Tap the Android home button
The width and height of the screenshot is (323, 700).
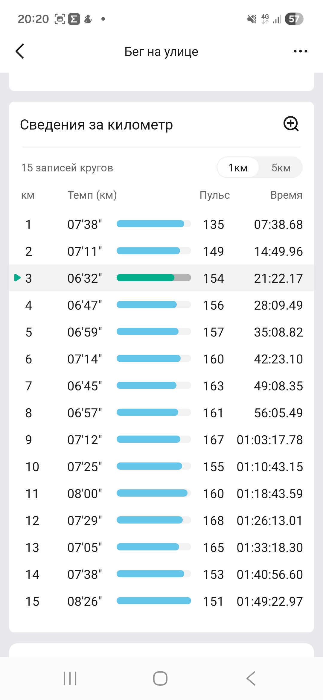click(x=160, y=678)
